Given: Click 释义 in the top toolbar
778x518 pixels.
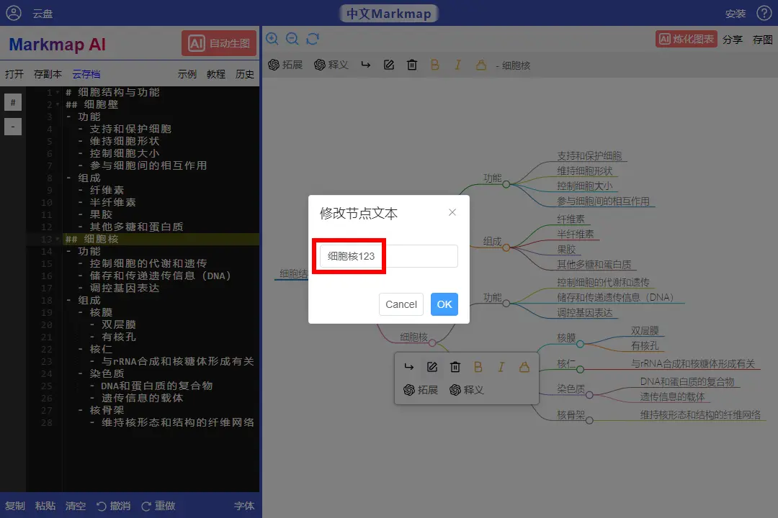Looking at the screenshot, I should pyautogui.click(x=331, y=65).
